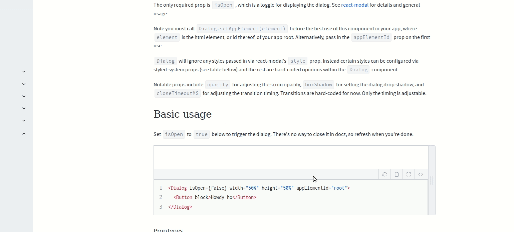514x232 pixels.
Task: Click the inline 'appElementId' prop in the paragraph
Action: pyautogui.click(x=371, y=37)
